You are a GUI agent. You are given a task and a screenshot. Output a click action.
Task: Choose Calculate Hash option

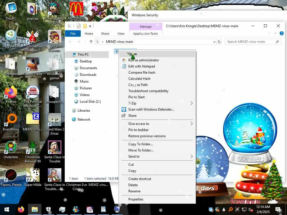pyautogui.click(x=158, y=79)
